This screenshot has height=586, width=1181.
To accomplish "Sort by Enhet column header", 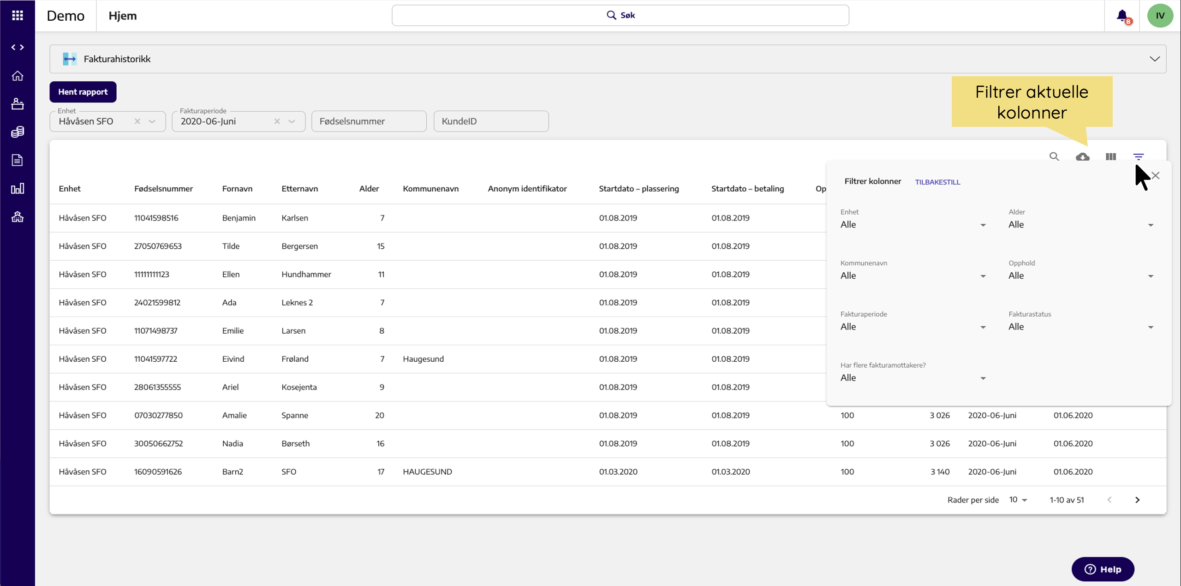I will pos(70,189).
